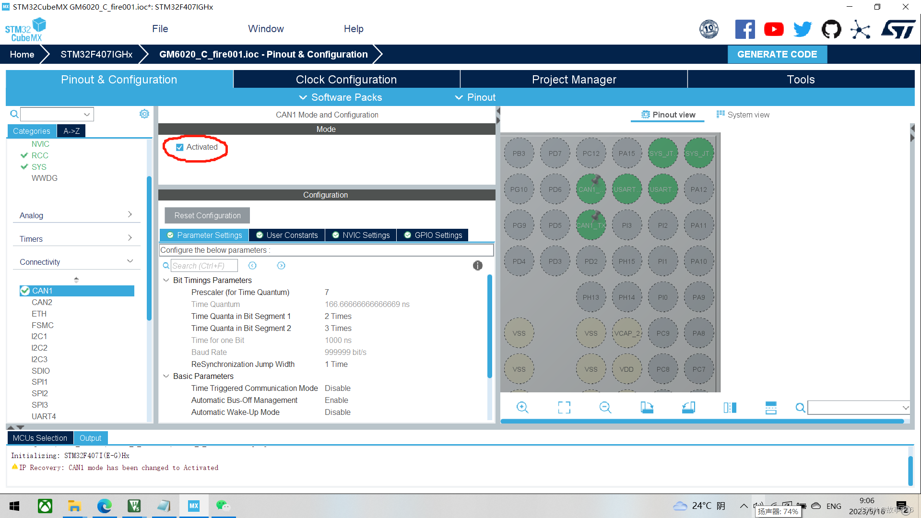921x518 pixels.
Task: Go to the previous parameter search result
Action: 252,265
